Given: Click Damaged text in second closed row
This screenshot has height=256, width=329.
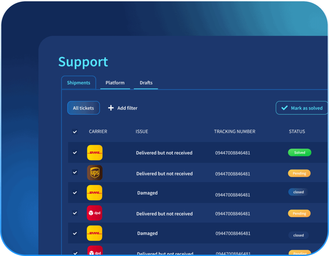Looking at the screenshot, I should pos(147,233).
